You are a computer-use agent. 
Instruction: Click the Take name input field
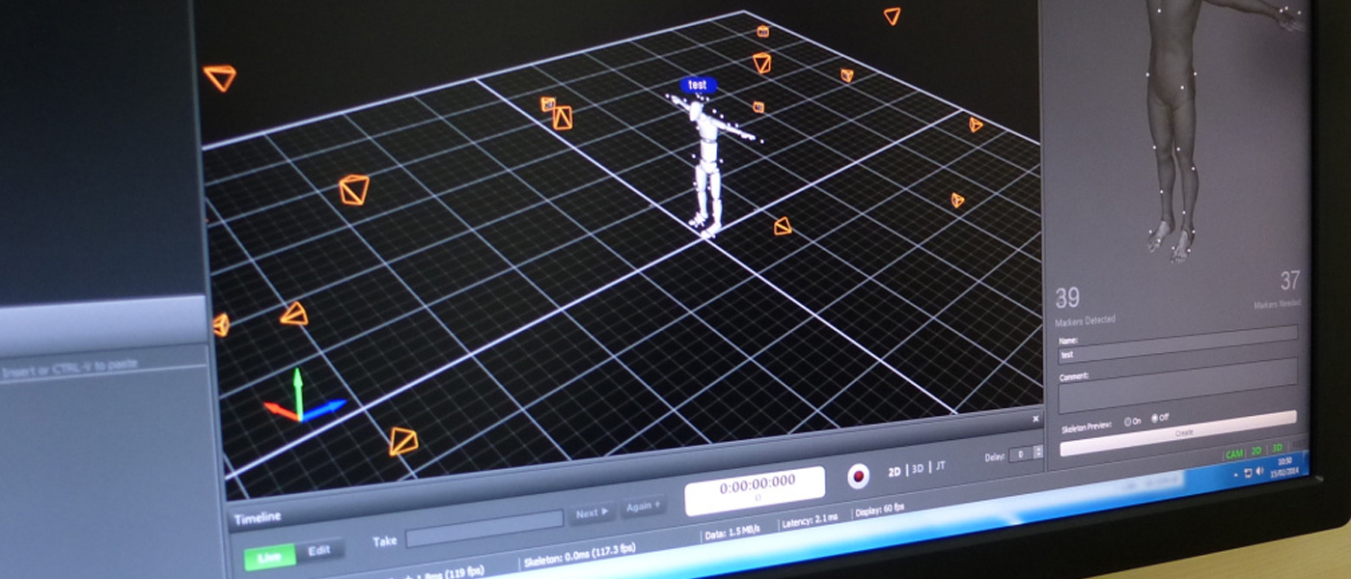point(483,526)
